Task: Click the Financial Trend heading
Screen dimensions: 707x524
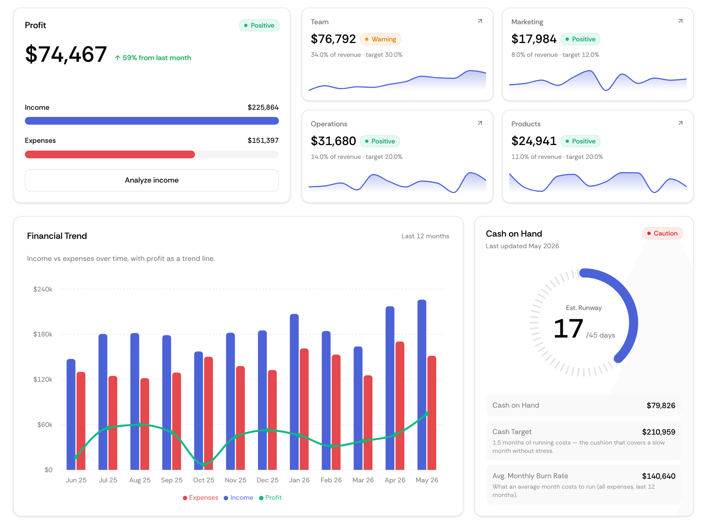Action: [x=57, y=236]
